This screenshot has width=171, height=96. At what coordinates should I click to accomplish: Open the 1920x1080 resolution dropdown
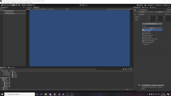coord(40,9)
